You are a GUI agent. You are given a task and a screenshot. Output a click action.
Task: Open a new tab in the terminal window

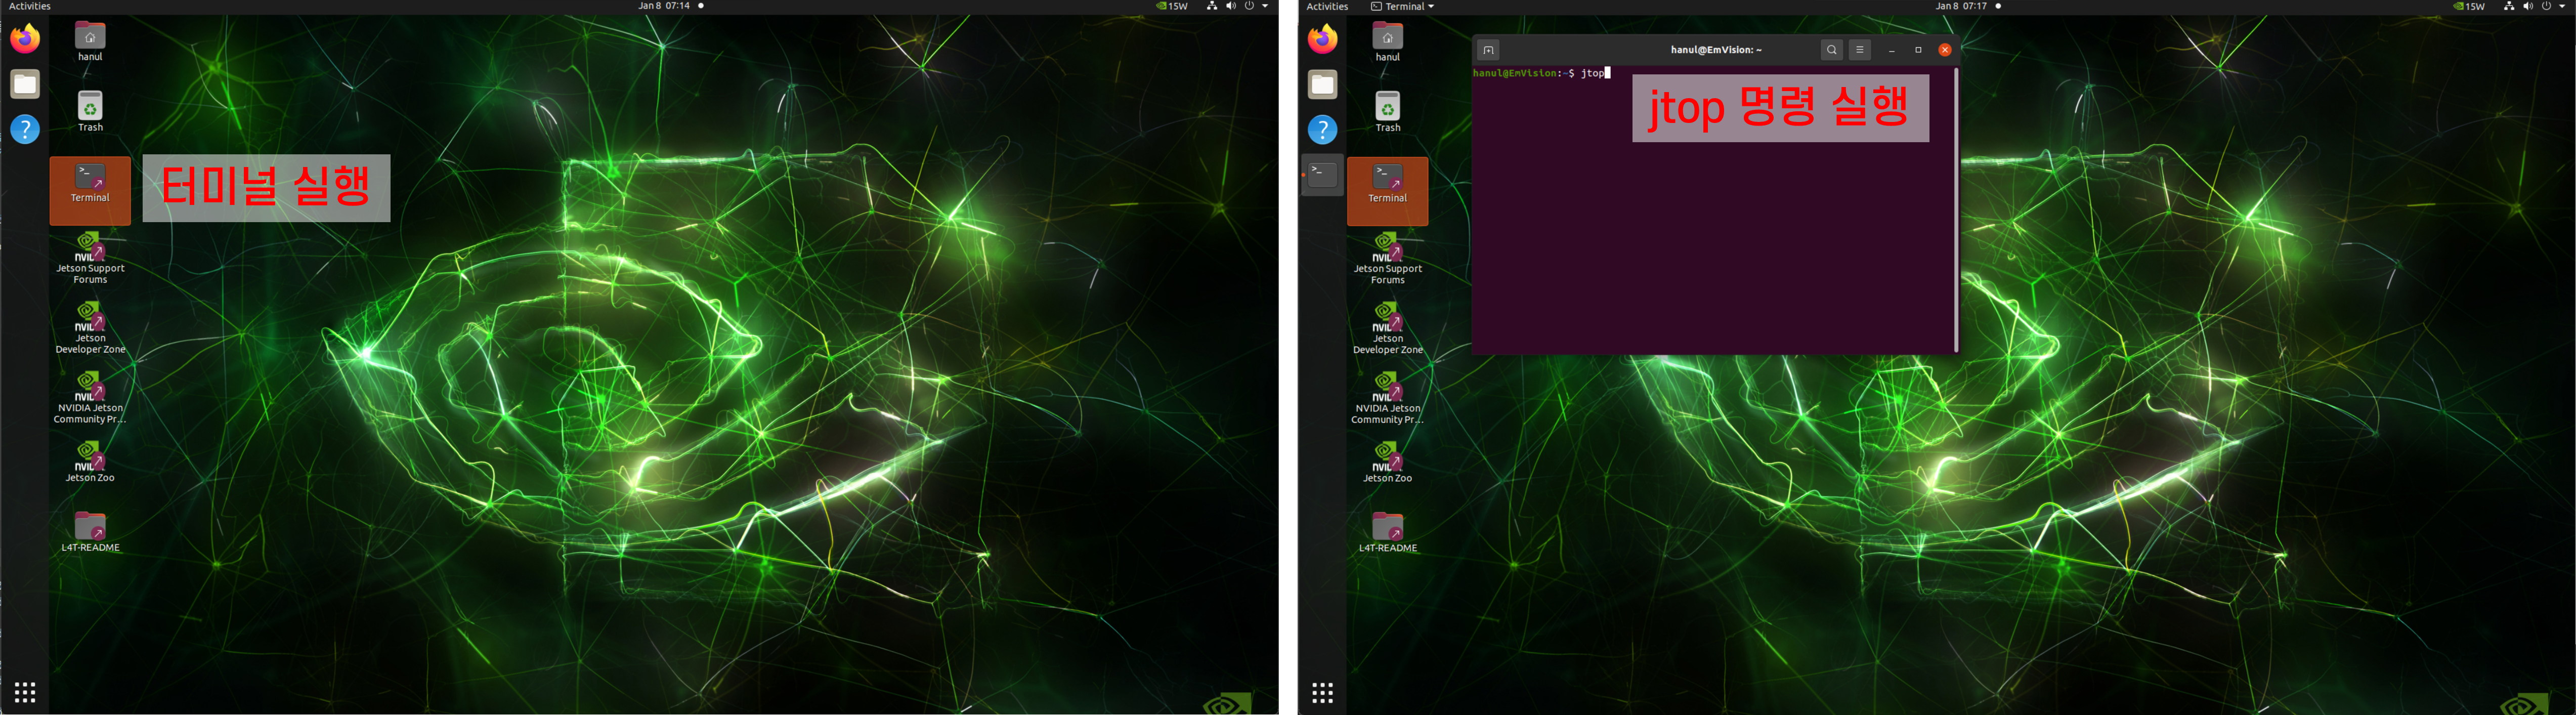pyautogui.click(x=1488, y=50)
